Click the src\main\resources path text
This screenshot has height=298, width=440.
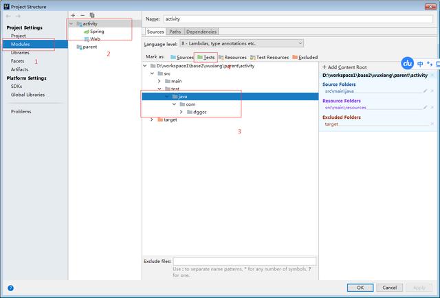click(x=345, y=108)
